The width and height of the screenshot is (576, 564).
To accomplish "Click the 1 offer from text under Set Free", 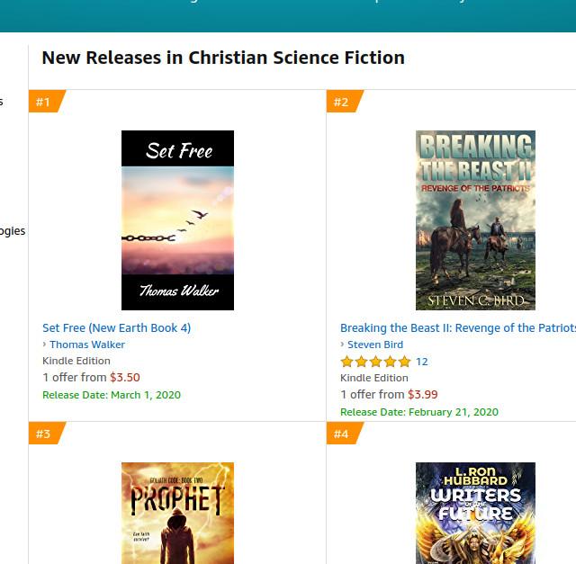I will (x=75, y=378).
